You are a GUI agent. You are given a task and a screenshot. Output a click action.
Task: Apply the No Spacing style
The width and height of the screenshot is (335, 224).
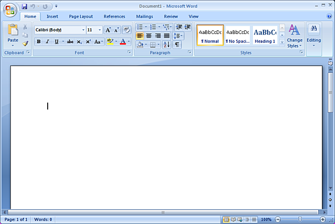(x=237, y=35)
